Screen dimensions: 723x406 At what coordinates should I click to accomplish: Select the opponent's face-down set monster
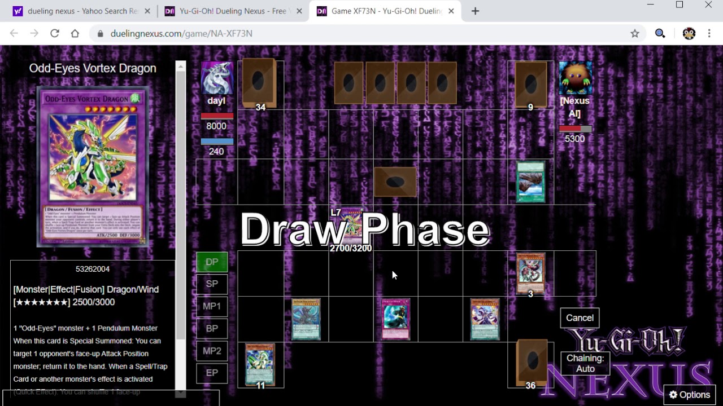(395, 182)
